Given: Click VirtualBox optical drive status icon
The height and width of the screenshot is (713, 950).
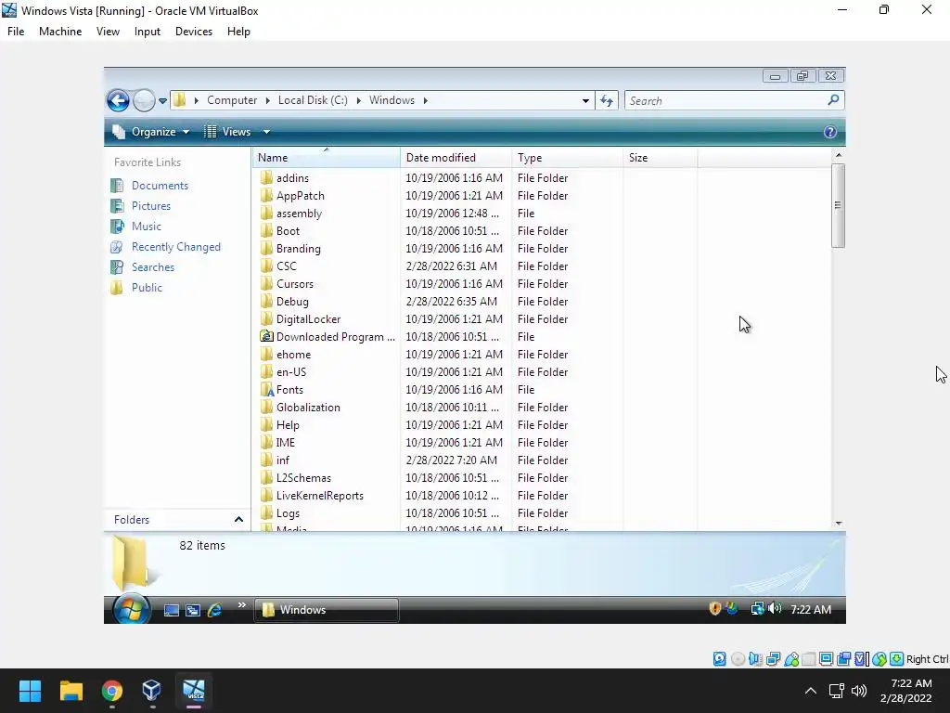Looking at the screenshot, I should pos(738,659).
